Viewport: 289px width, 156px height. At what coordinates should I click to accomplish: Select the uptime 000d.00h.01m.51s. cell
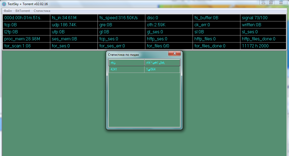point(26,18)
